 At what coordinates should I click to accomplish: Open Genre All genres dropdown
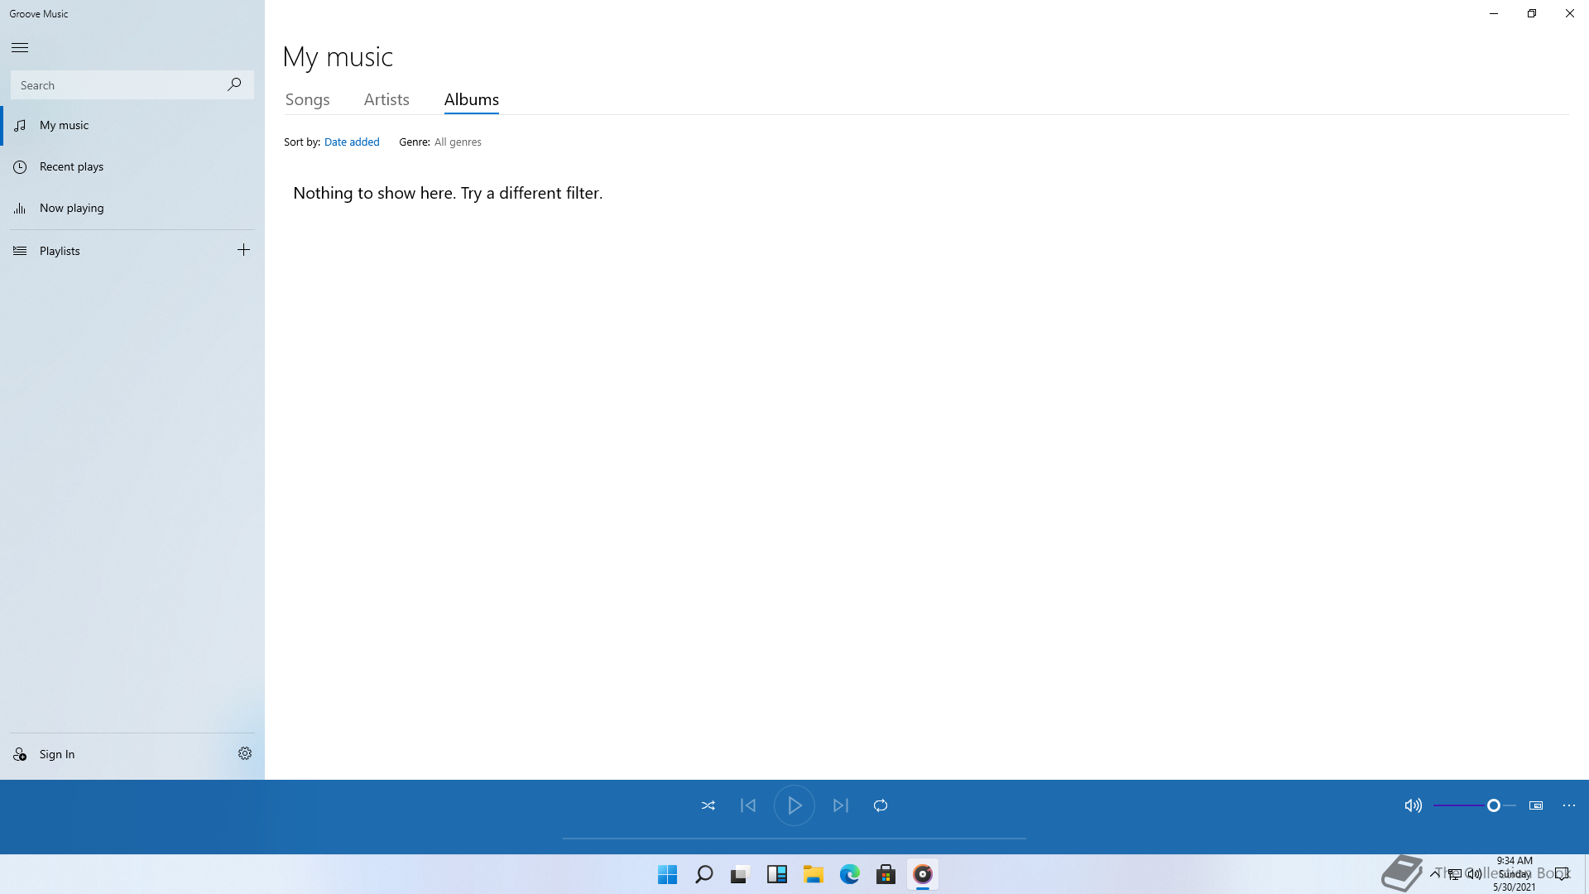coord(458,142)
